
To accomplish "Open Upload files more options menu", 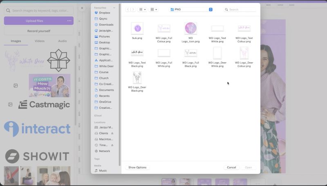I will pyautogui.click(x=69, y=21).
